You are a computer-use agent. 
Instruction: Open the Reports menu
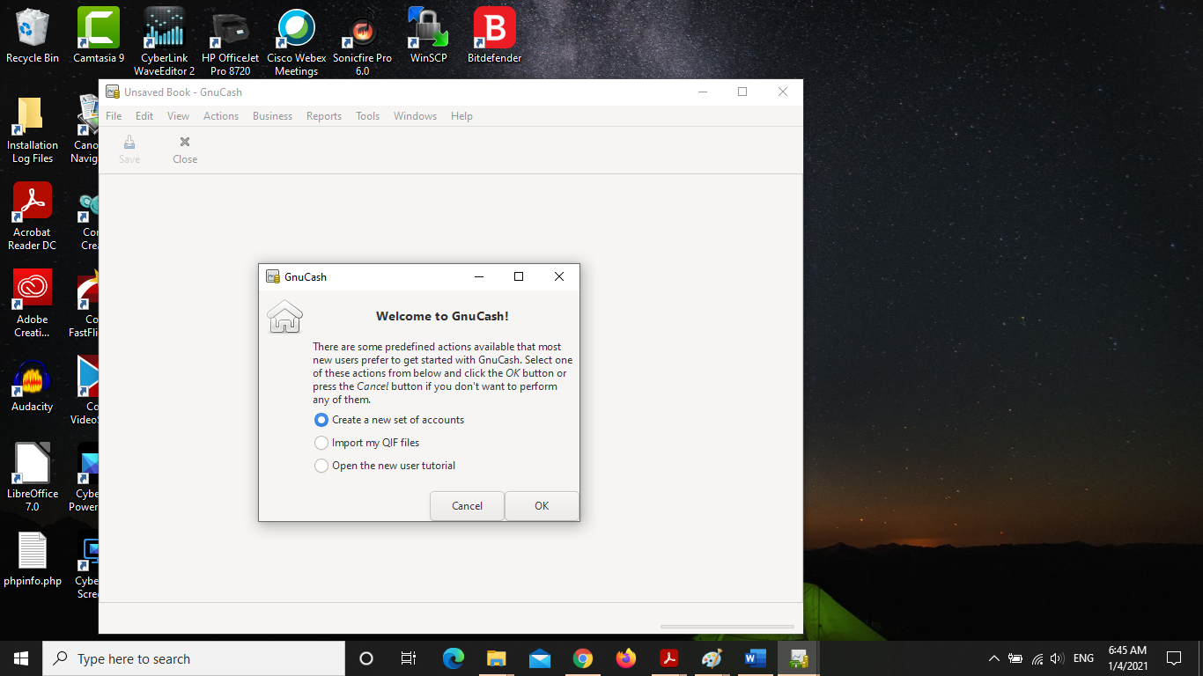point(323,116)
